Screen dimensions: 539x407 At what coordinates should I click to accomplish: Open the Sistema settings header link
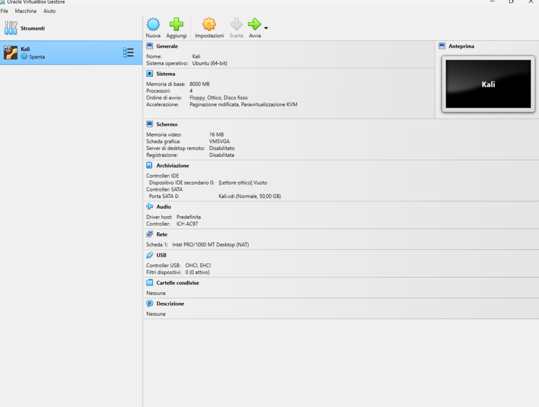point(166,74)
